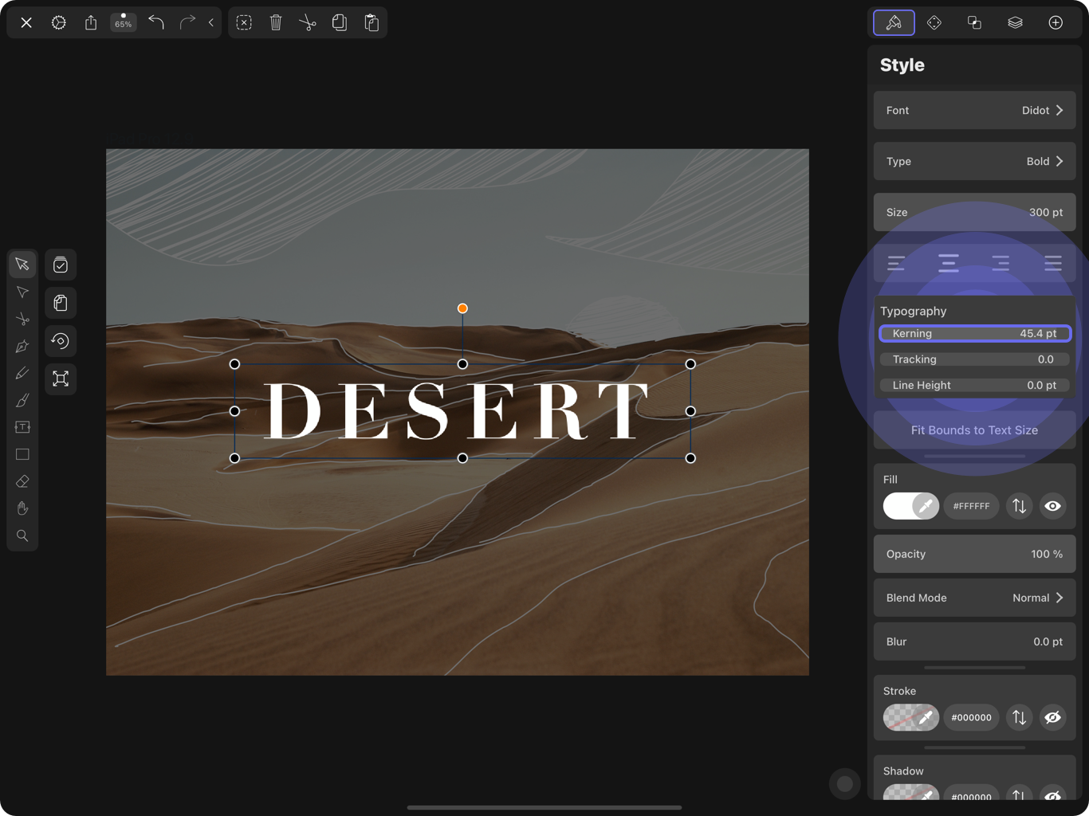
Task: Open the Blend Mode Normal picker
Action: (x=974, y=598)
